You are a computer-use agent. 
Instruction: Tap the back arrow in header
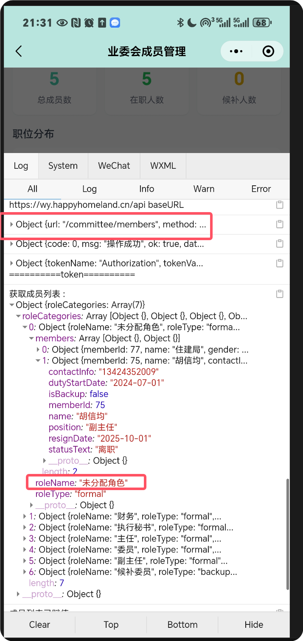[18, 51]
